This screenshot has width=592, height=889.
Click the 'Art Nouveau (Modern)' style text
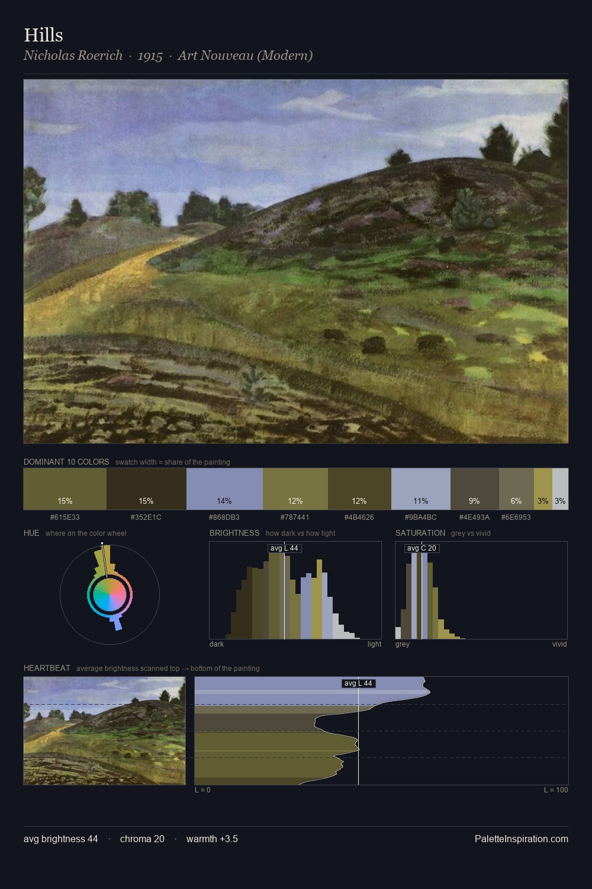pyautogui.click(x=245, y=55)
